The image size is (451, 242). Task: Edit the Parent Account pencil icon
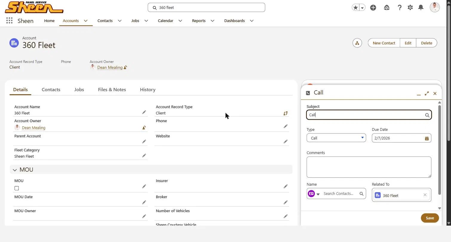tap(144, 142)
